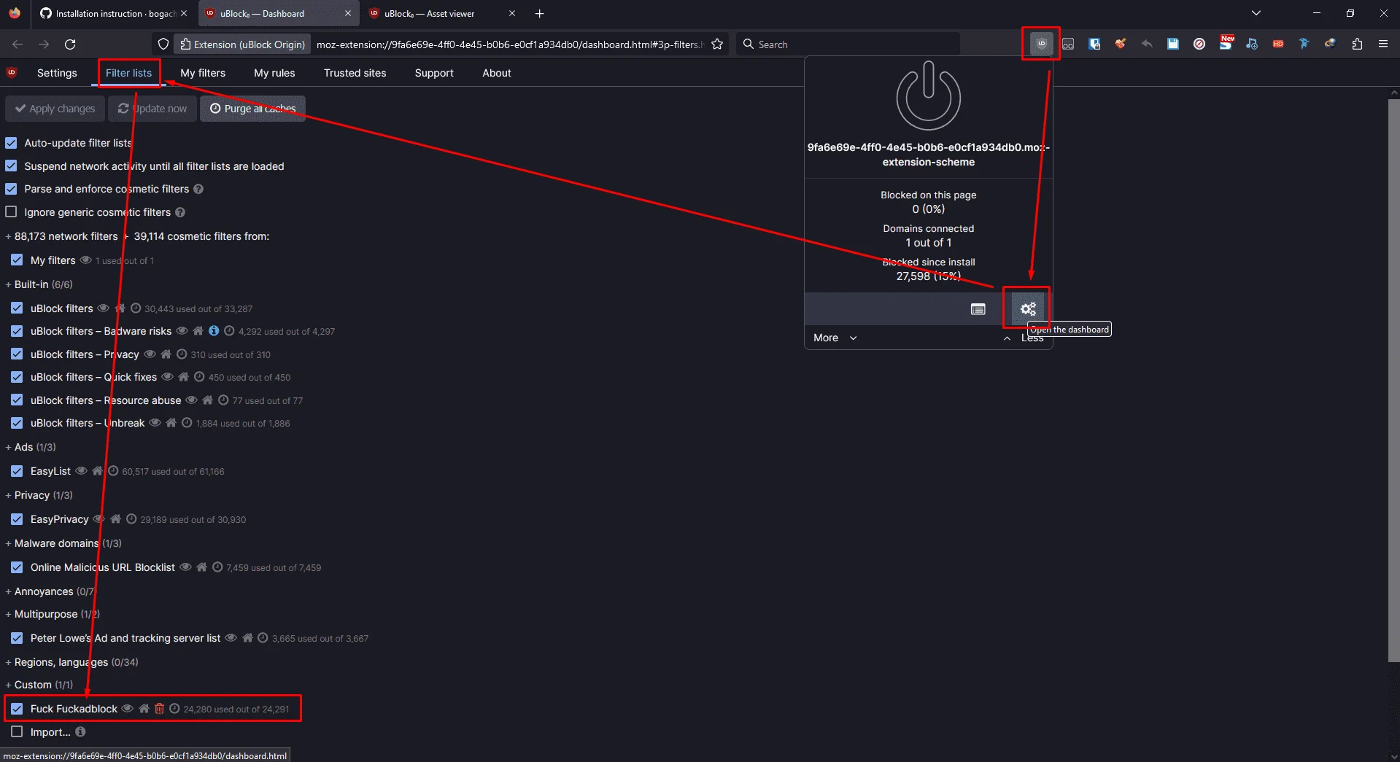The width and height of the screenshot is (1400, 762).
Task: Click the Apply changes button
Action: (x=55, y=109)
